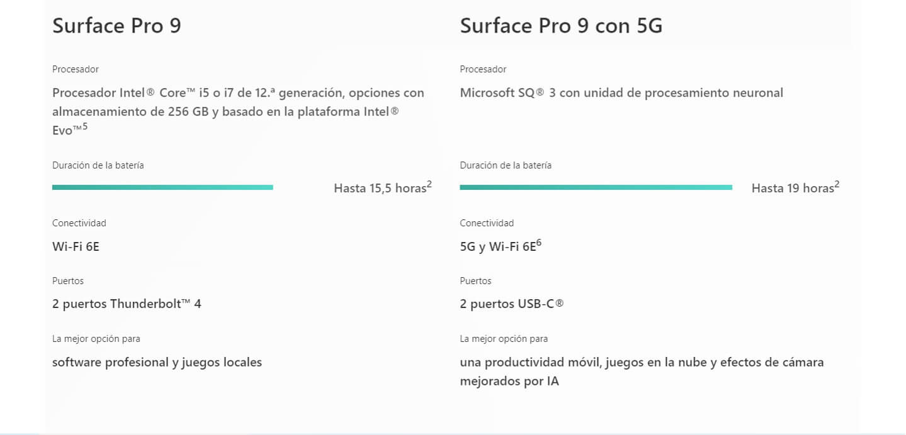Click the left Procesador label
906x435 pixels.
(76, 69)
